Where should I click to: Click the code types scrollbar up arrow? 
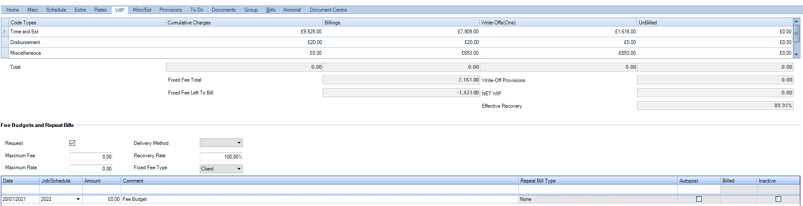(x=797, y=21)
